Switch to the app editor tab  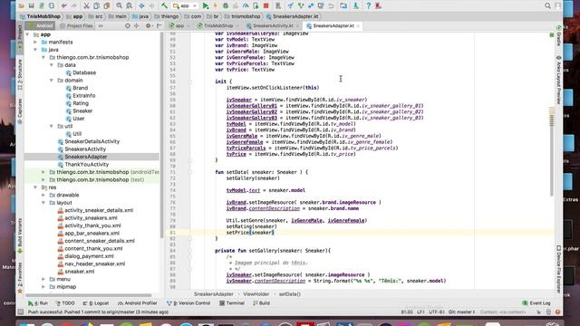179,26
